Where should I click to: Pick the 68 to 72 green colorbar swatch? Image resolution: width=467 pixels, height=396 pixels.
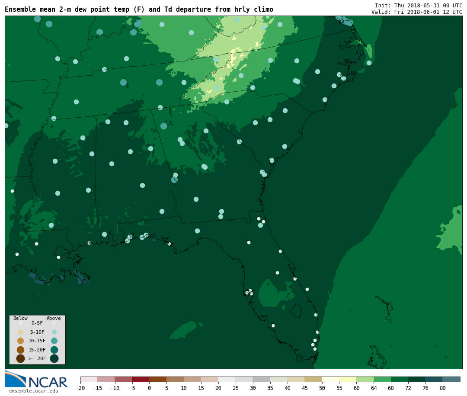point(400,379)
